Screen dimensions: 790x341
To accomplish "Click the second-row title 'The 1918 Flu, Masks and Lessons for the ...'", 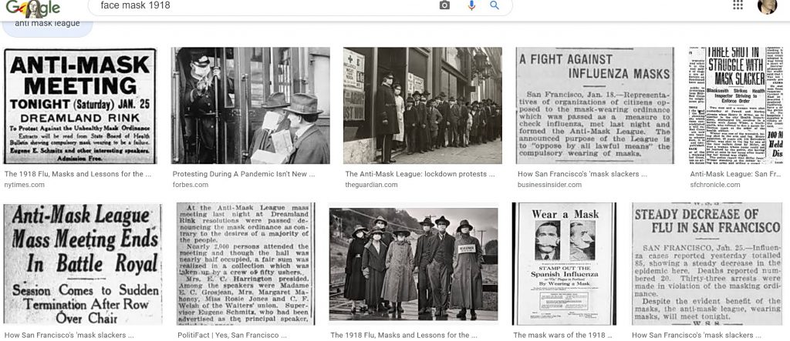I will point(403,335).
